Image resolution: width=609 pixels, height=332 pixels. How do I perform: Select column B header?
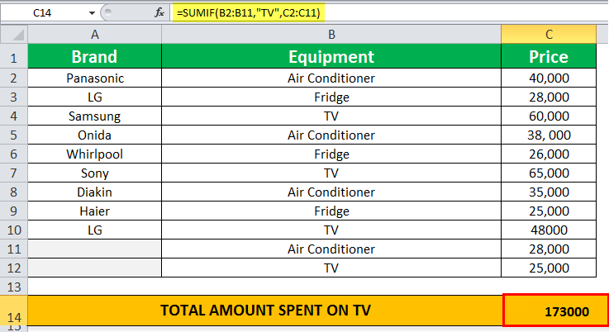pos(331,35)
